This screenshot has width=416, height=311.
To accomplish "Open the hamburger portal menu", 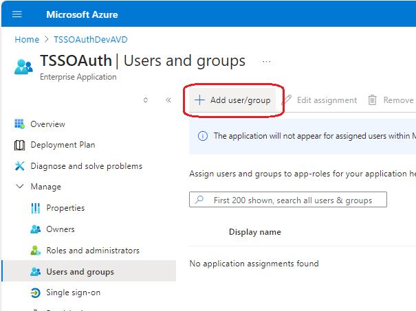I will pos(17,14).
